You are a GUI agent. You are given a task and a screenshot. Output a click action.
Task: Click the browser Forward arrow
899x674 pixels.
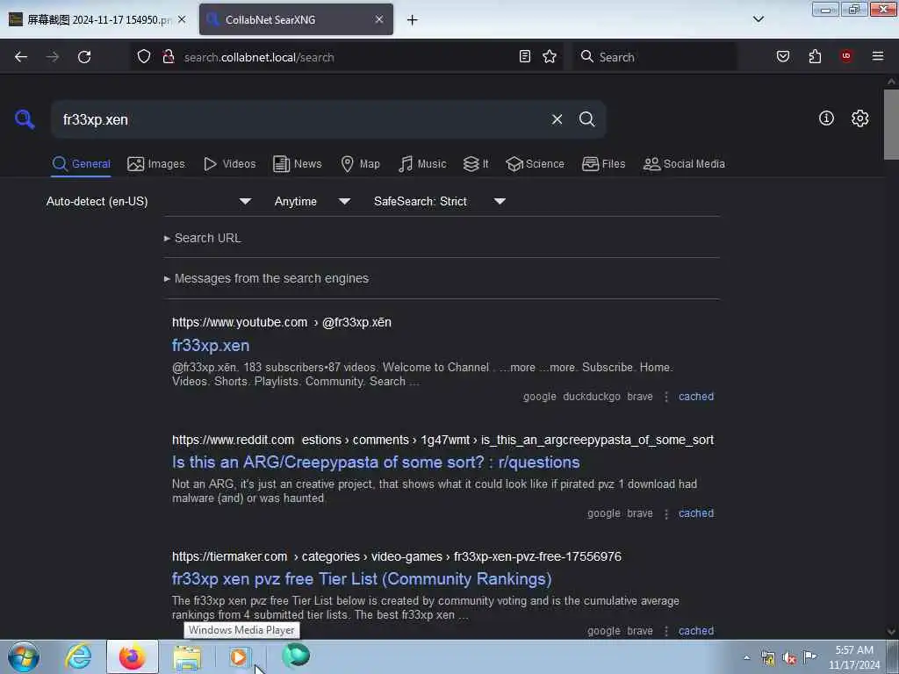[x=53, y=57]
